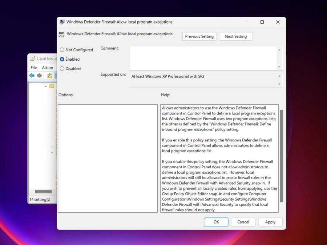Open the File menu

tap(34, 68)
